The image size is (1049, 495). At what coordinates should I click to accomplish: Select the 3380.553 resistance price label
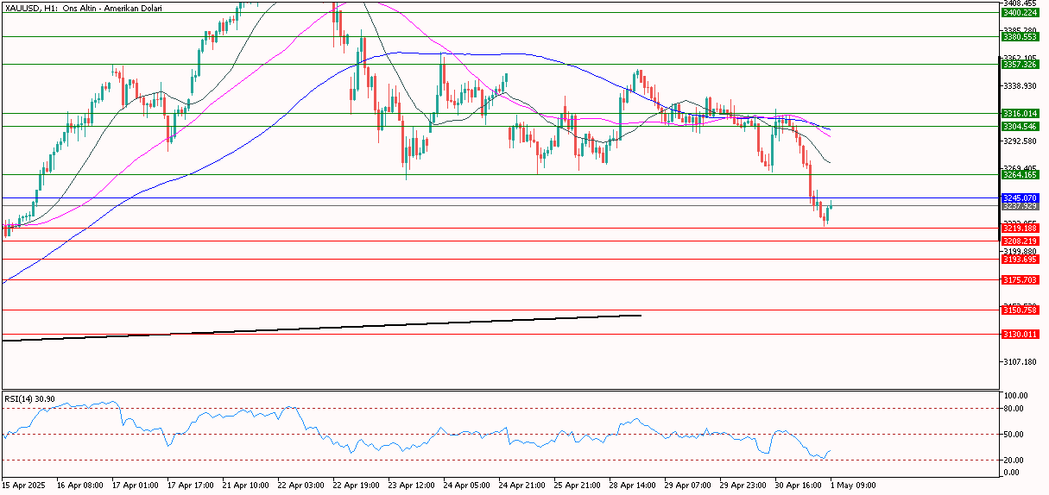coord(1019,37)
